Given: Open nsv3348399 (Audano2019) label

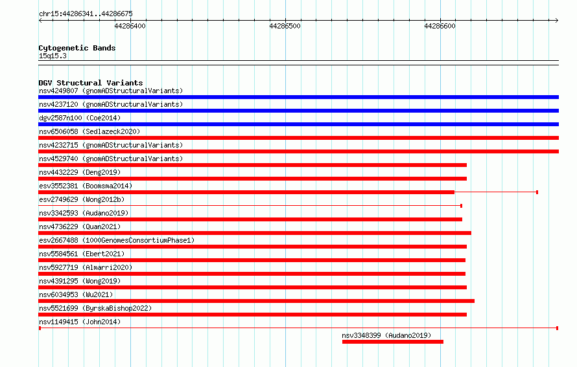Looking at the screenshot, I should pyautogui.click(x=386, y=335).
